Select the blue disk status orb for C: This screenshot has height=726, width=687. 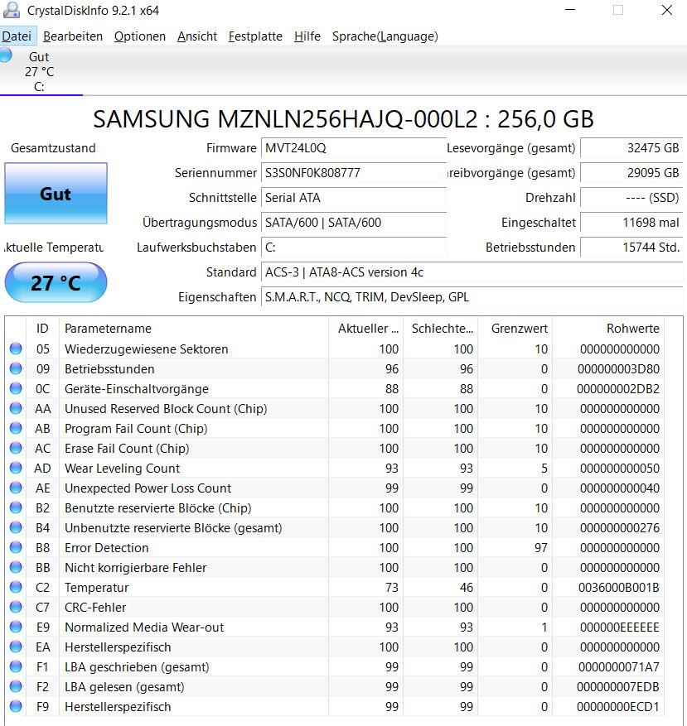click(6, 55)
